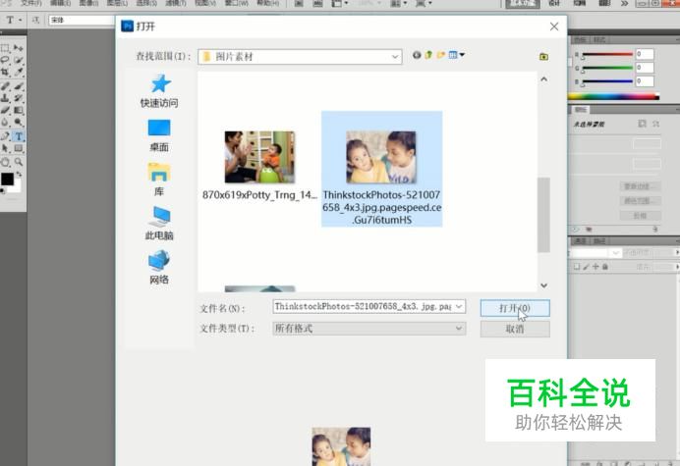
Task: Create a new folder in dialog
Action: coord(441,55)
